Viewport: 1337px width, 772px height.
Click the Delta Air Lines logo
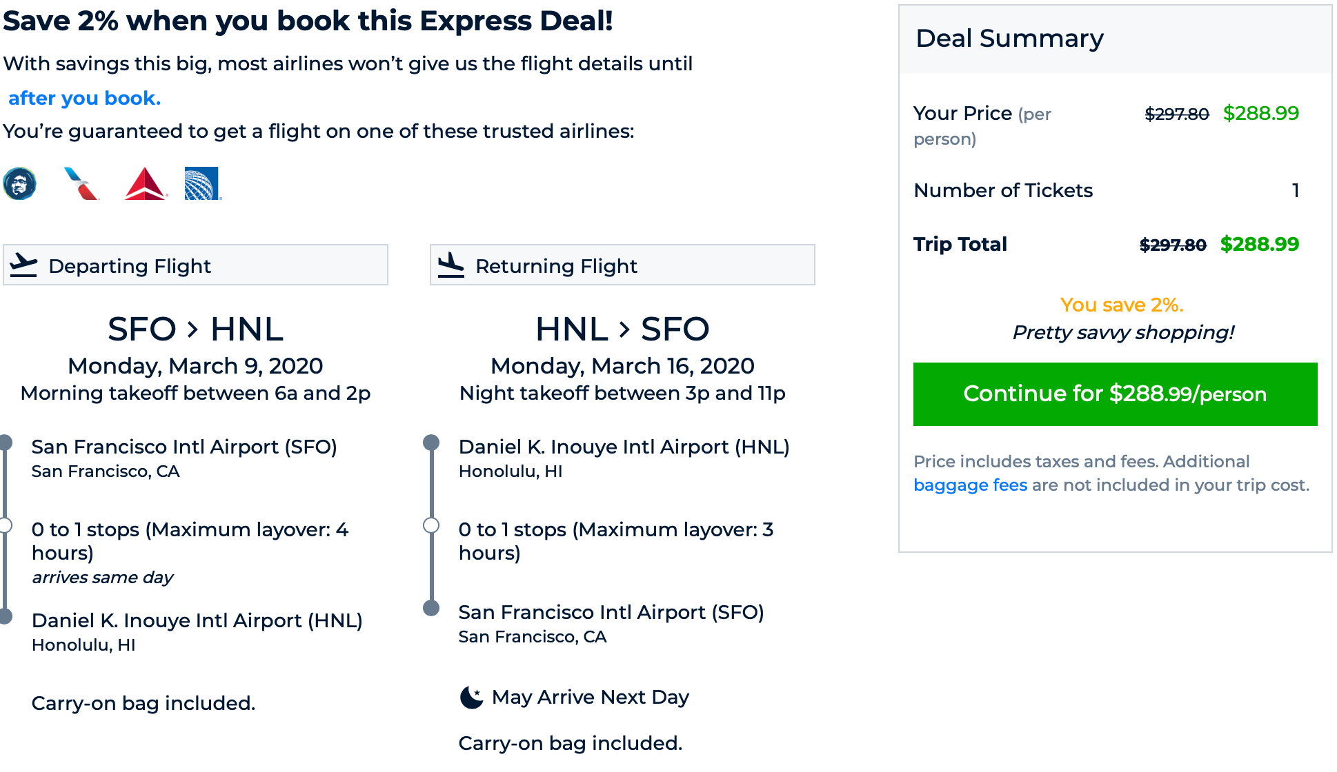point(145,184)
